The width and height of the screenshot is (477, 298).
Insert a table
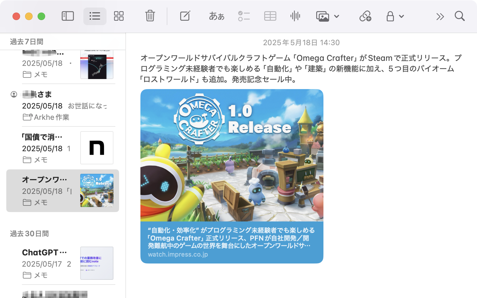pyautogui.click(x=270, y=16)
